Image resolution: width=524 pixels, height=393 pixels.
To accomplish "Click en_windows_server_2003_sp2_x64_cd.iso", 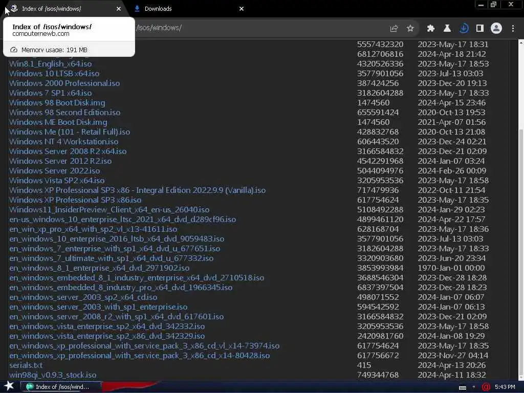I will tap(83, 297).
